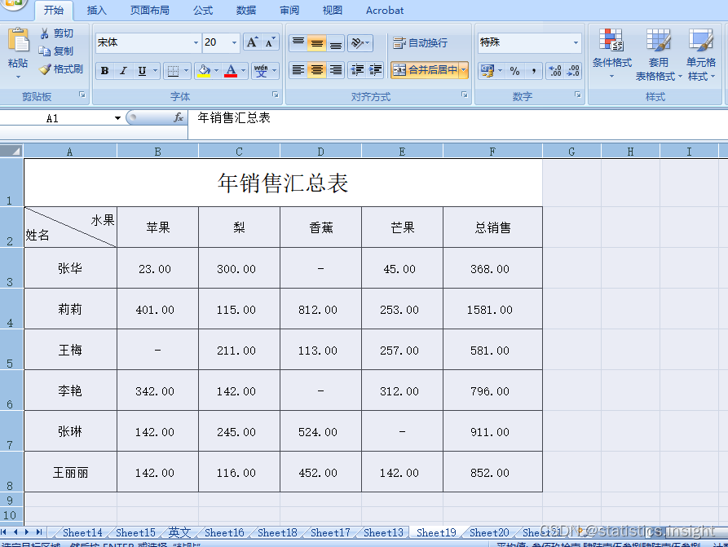The width and height of the screenshot is (728, 547).
Task: Switch to Page Layout (页面布局) tab
Action: coord(149,11)
